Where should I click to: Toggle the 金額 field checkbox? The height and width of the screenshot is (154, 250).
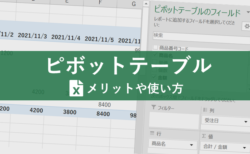click(x=154, y=77)
